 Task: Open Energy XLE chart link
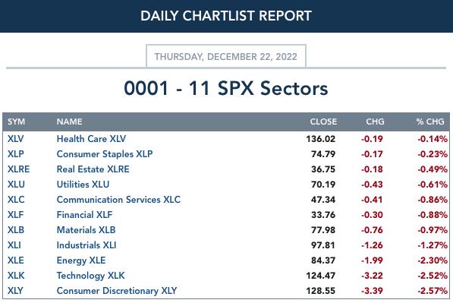click(81, 260)
